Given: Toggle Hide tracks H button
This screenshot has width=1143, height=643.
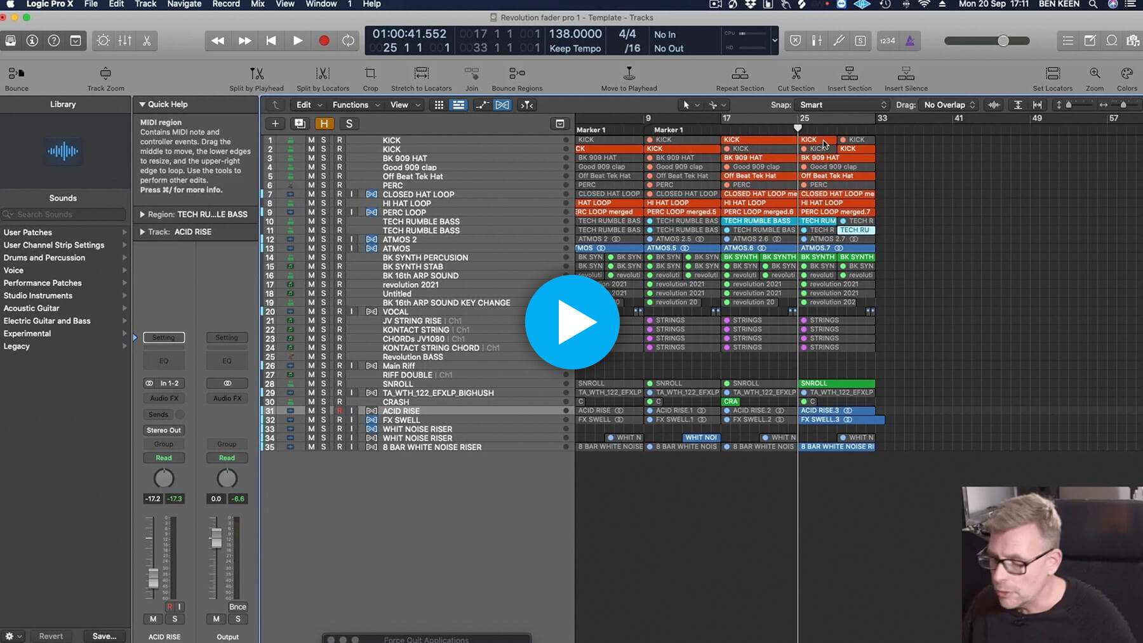Looking at the screenshot, I should point(324,124).
